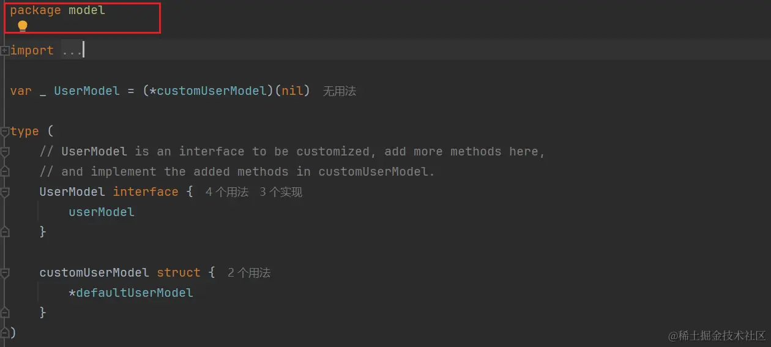
Task: Show the "2 个用法" usages for customUserModel
Action: (x=249, y=273)
